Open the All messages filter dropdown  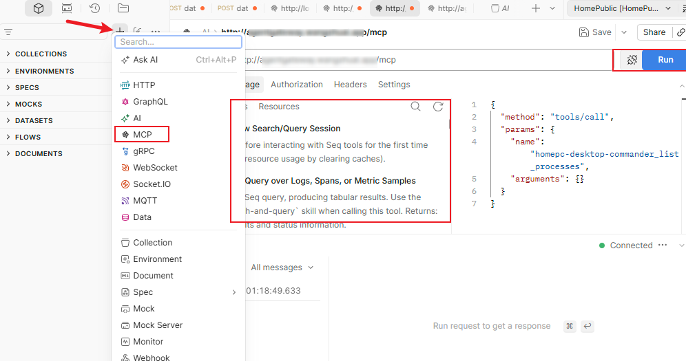coord(282,267)
